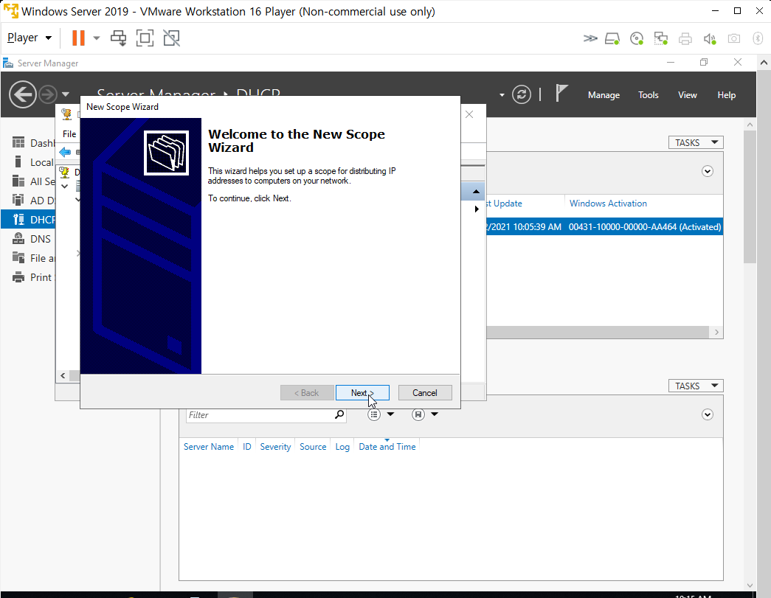The width and height of the screenshot is (771, 598).
Task: Click the events Filter input field
Action: pyautogui.click(x=260, y=414)
